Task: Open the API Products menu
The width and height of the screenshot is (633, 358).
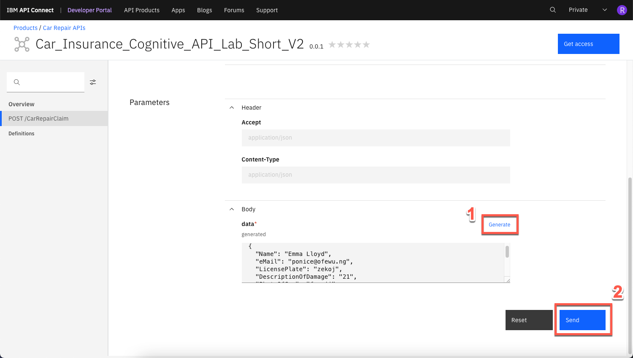Action: point(142,10)
